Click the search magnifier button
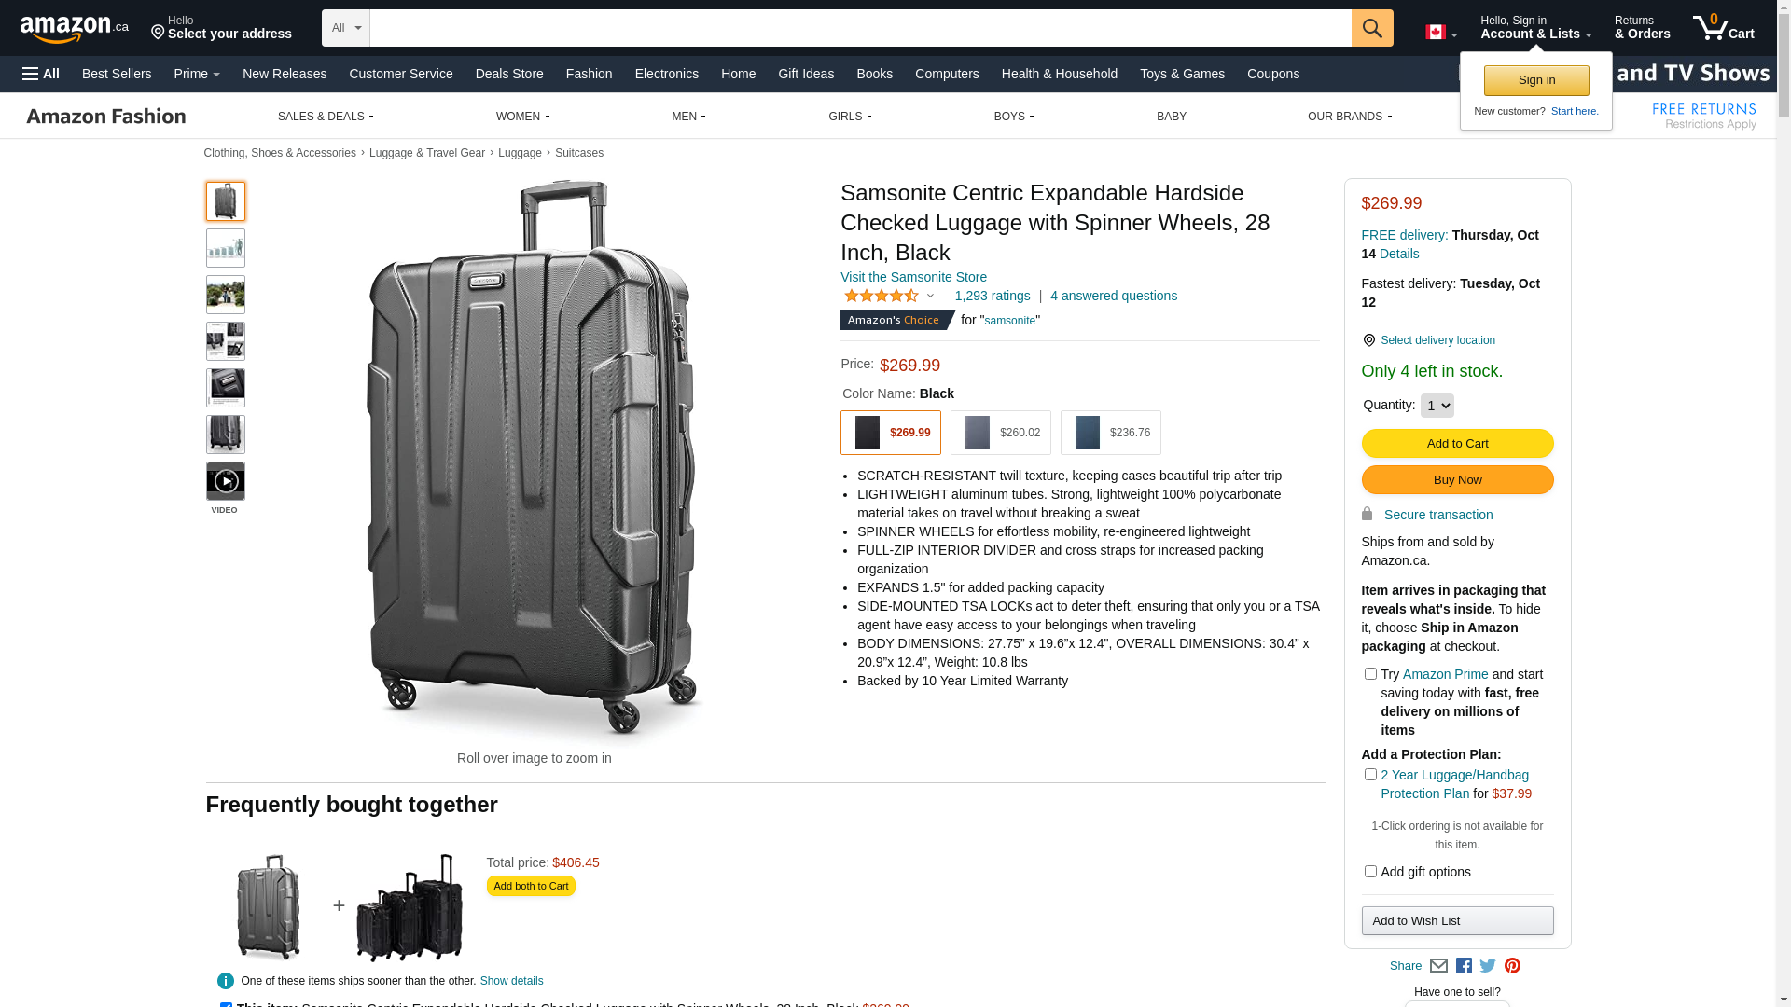Image resolution: width=1791 pixels, height=1007 pixels. [1371, 28]
